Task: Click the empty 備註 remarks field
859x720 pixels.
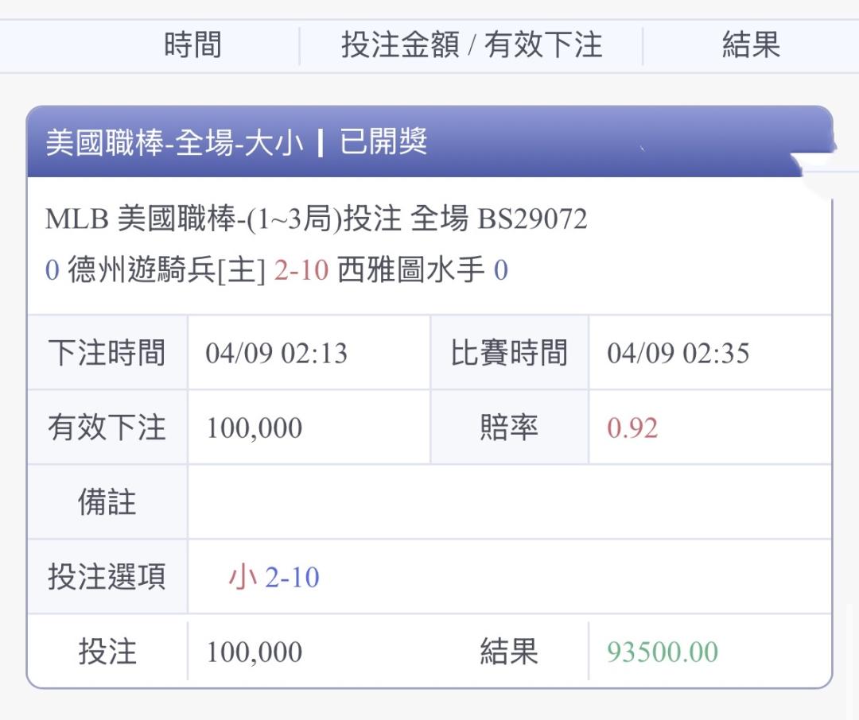Action: coord(509,502)
